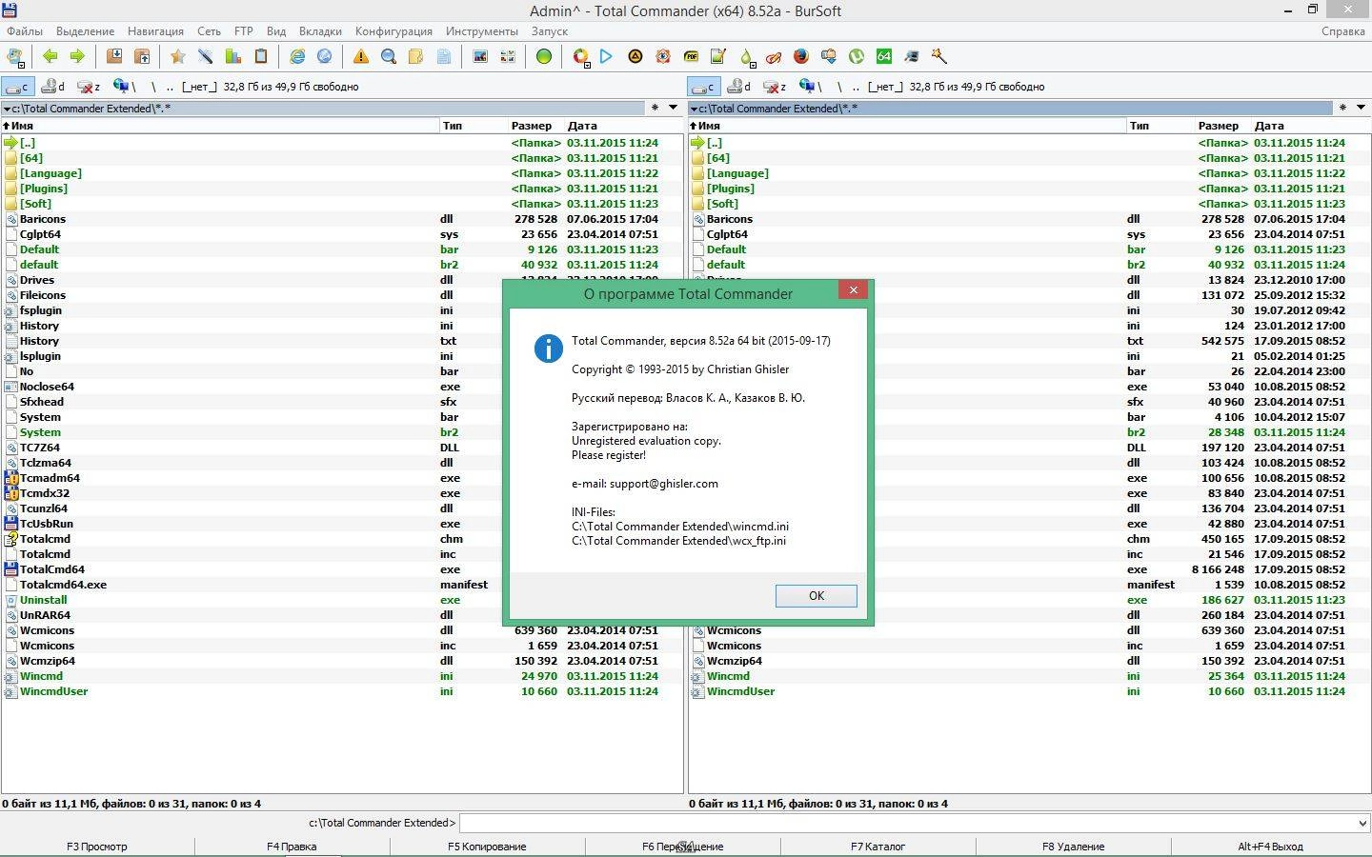Select [Language] folder in right panel
This screenshot has height=857, width=1372.
click(x=1029, y=173)
